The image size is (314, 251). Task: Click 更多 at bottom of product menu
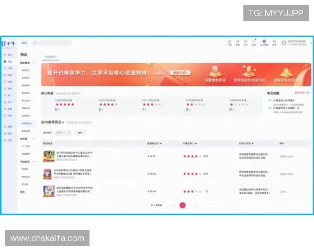(x=23, y=192)
